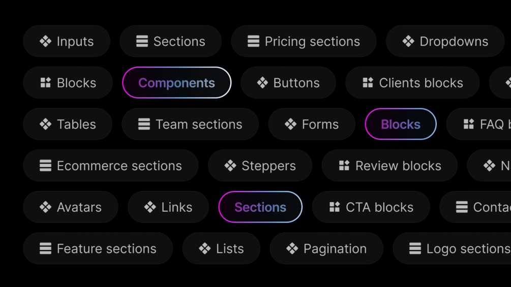Select the Tables tag
Viewport: 511px width, 287px height.
coord(68,124)
